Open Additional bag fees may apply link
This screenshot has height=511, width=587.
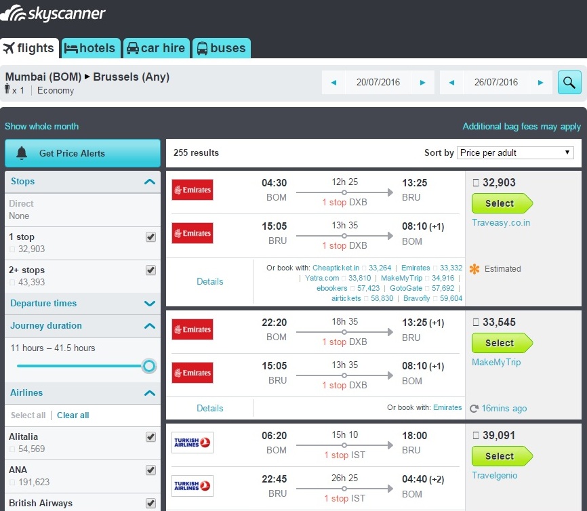tap(521, 127)
